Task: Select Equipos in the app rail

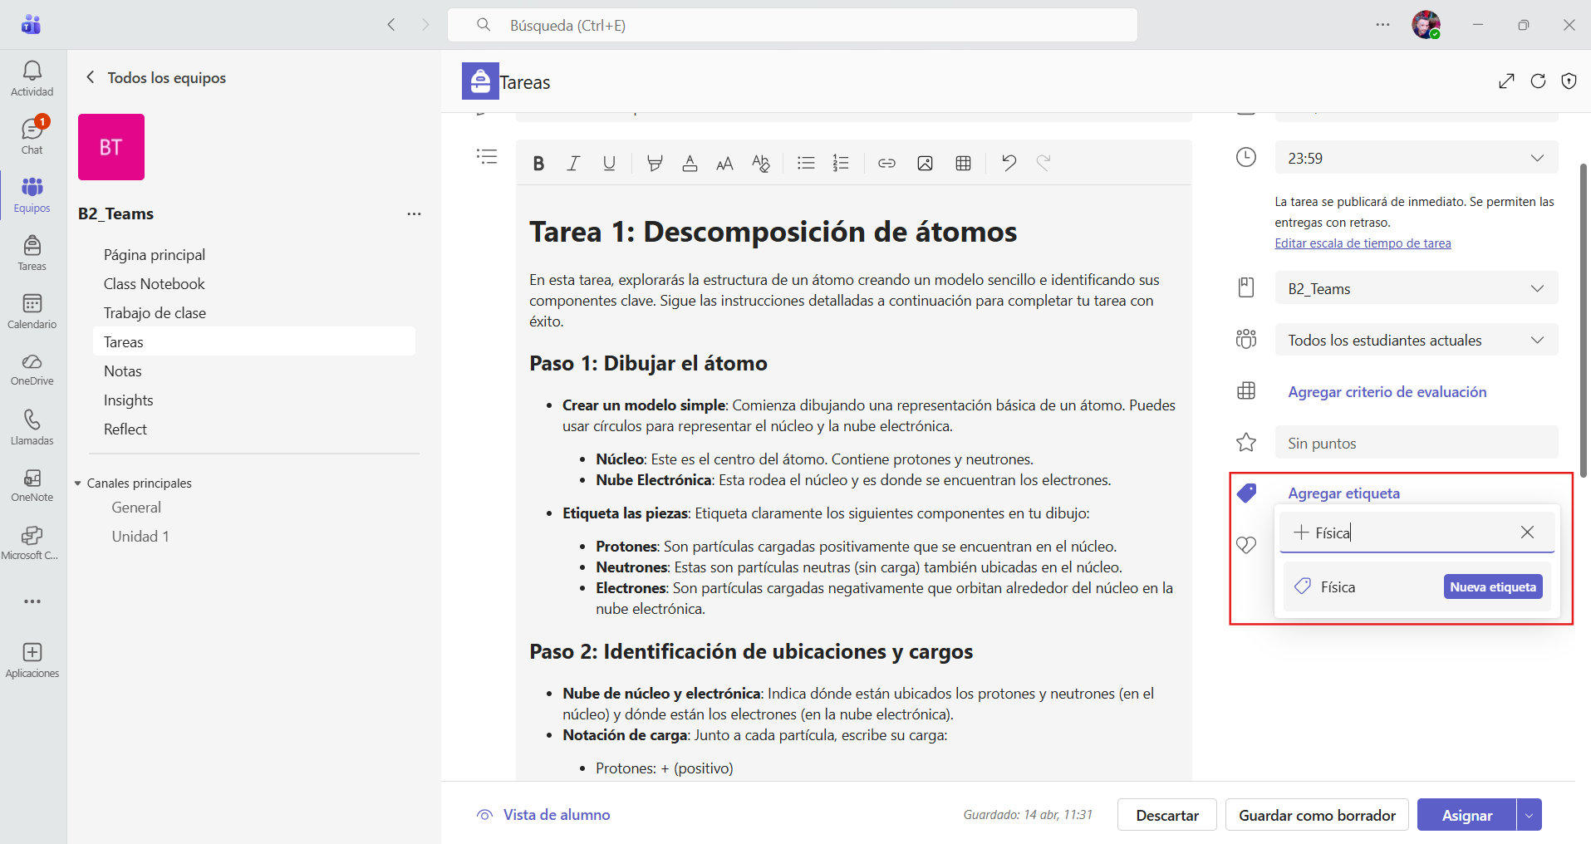Action: (32, 195)
